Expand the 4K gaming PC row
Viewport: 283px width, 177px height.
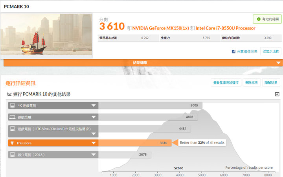tap(94, 106)
